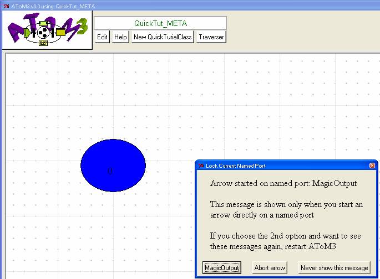Screen dimensions: 380x279
Task: Open the Help menu button
Action: pos(120,37)
